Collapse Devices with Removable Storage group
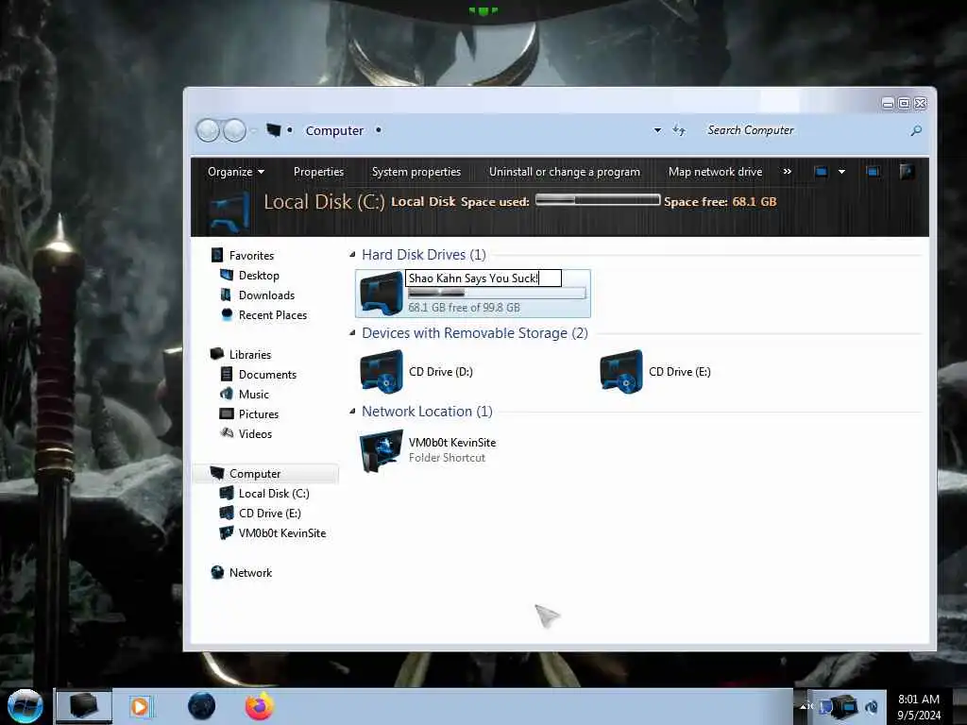 point(352,332)
